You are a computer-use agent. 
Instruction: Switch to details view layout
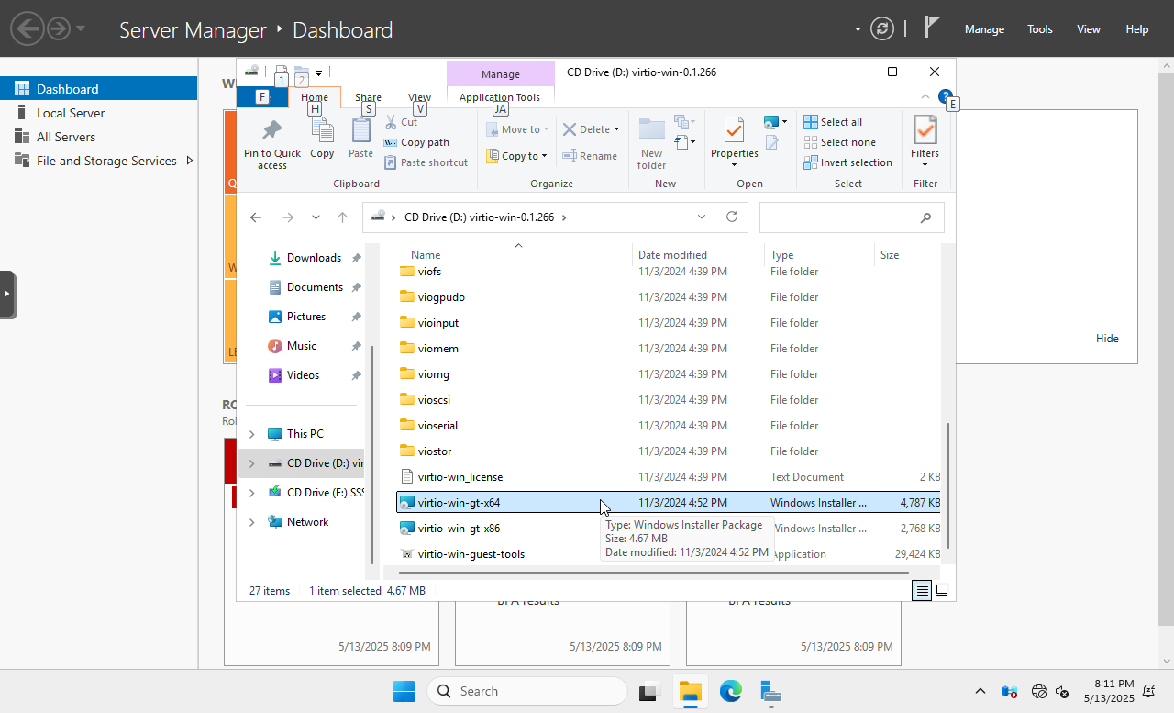(922, 591)
